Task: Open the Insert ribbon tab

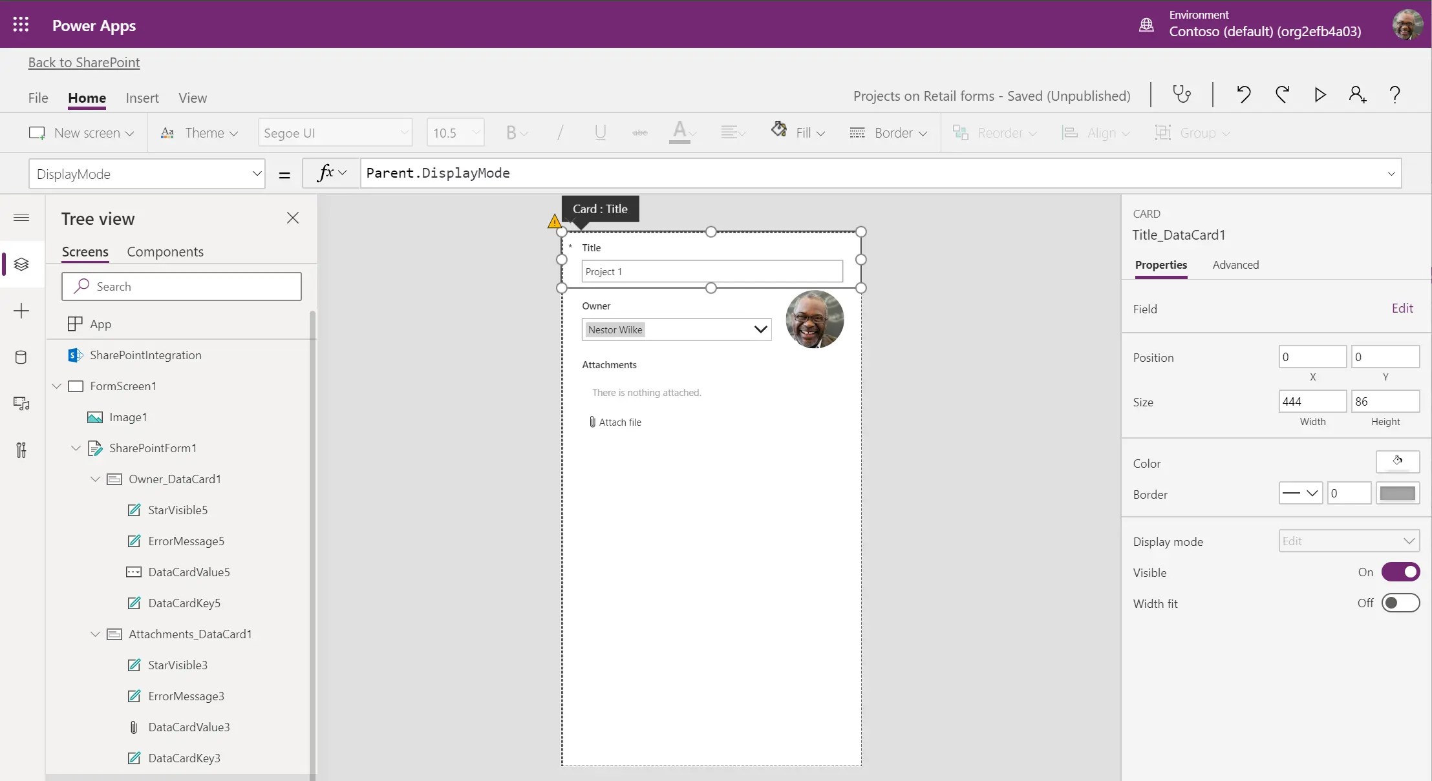Action: pyautogui.click(x=142, y=98)
